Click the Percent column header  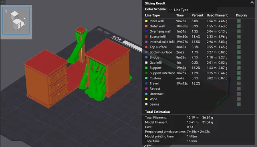pyautogui.click(x=197, y=15)
